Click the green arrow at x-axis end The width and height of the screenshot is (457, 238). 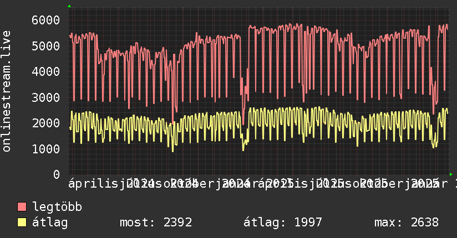pyautogui.click(x=451, y=174)
